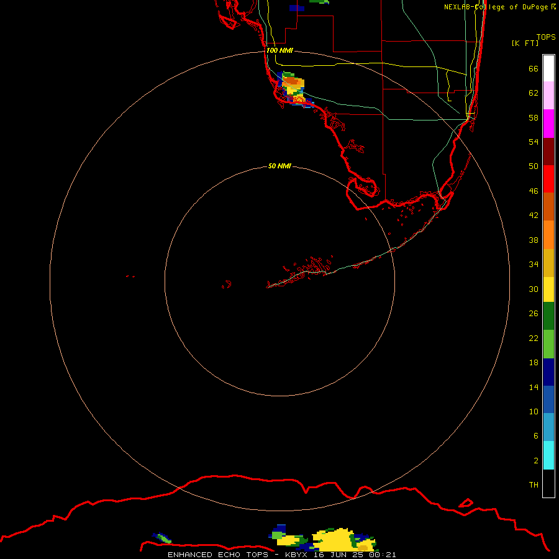This screenshot has height=559, width=559.
Task: Click the light blue 14 kft legend swatch
Action: (x=548, y=427)
